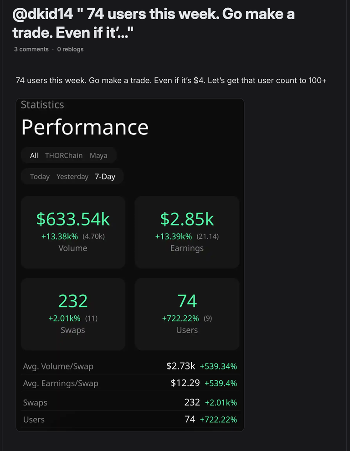Click the Avg. Earnings/Swap row
Screen dimensions: 350x451
[130, 383]
